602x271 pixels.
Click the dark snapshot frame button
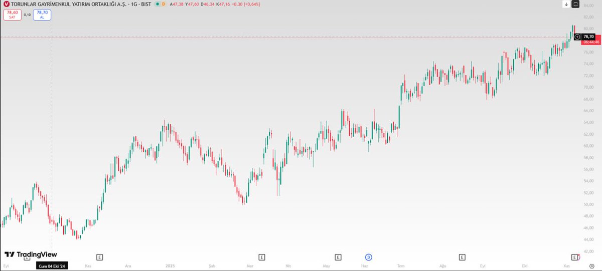pos(575,4)
